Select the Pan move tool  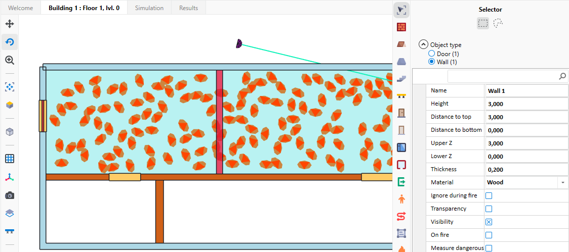point(10,24)
